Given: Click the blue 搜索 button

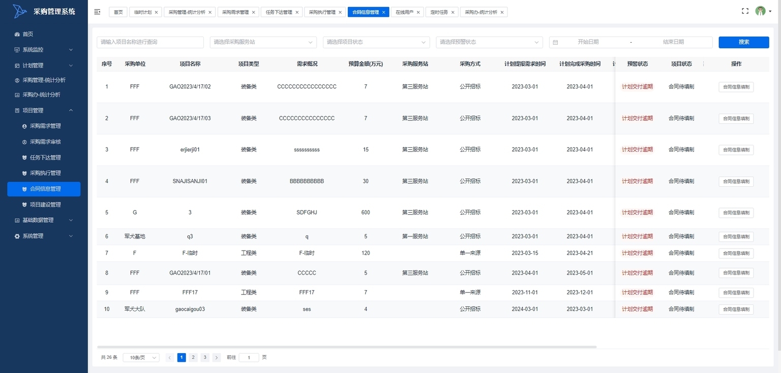Looking at the screenshot, I should click(743, 42).
